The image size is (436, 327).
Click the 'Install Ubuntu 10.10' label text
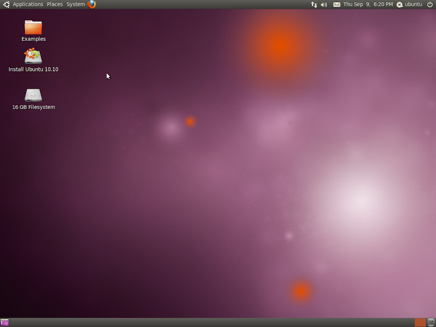pos(33,69)
